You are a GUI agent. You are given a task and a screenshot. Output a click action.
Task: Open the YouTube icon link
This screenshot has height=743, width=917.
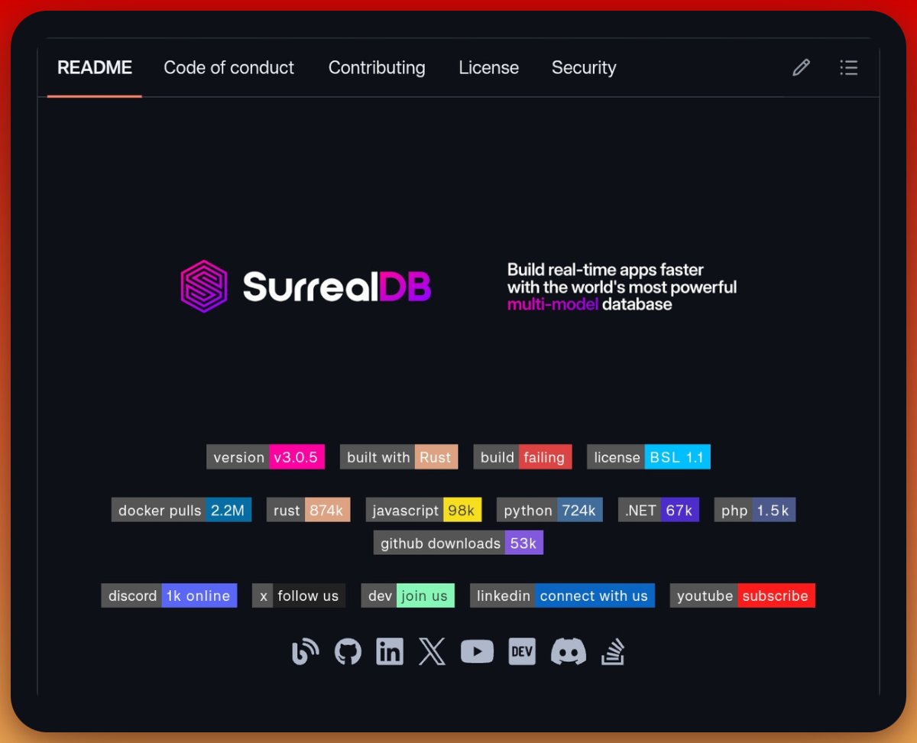[477, 652]
